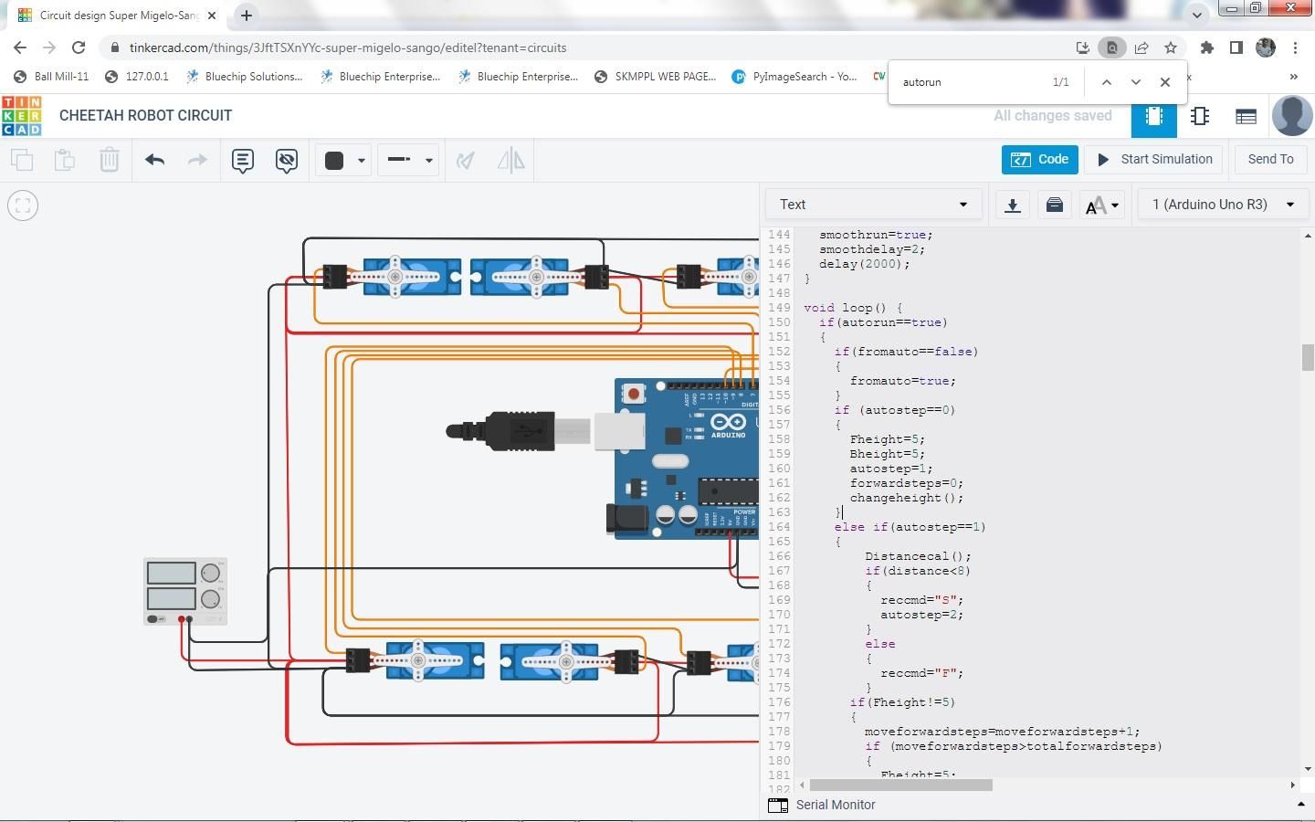Click the Tinkercad logo

(21, 116)
